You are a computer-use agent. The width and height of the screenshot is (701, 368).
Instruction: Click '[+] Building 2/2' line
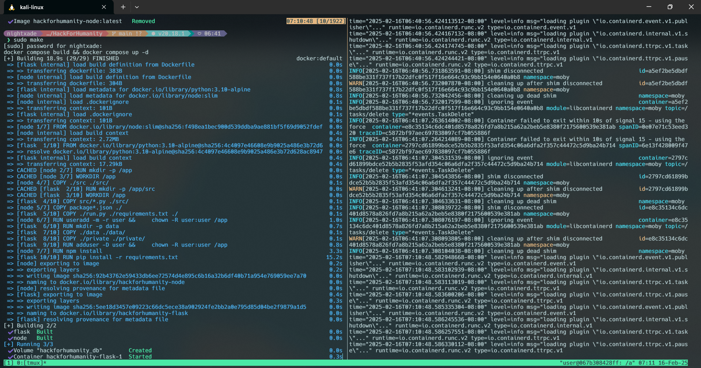pyautogui.click(x=30, y=326)
